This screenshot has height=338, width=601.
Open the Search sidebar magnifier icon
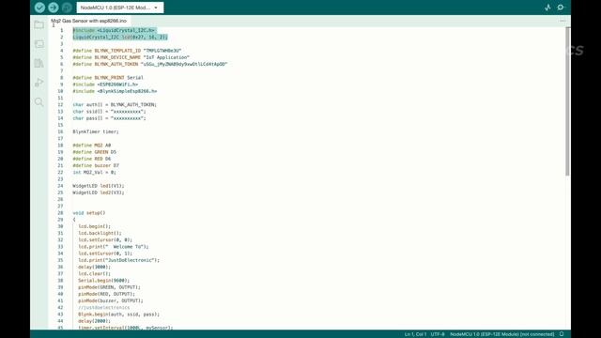pos(39,102)
